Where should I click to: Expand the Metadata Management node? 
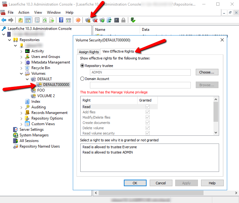(x=21, y=63)
